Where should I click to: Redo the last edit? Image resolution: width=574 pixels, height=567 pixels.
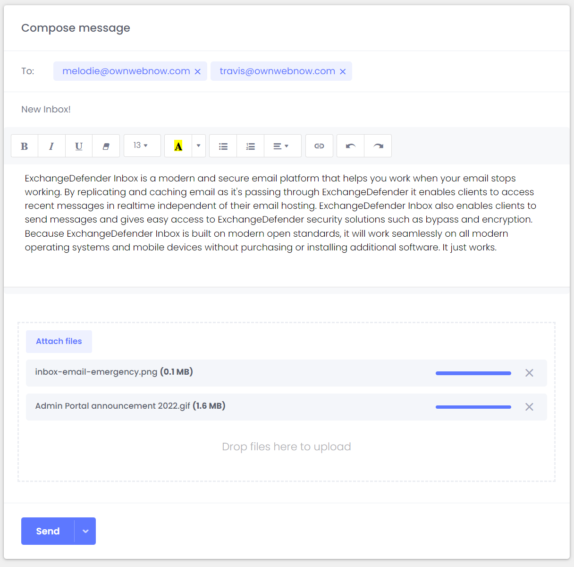click(x=378, y=146)
